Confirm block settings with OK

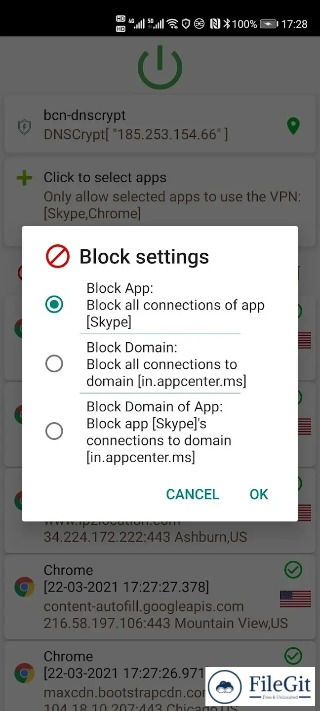(259, 494)
